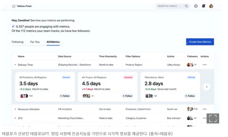Follow Televisions, West metric
228x137 pixels.
190,96
